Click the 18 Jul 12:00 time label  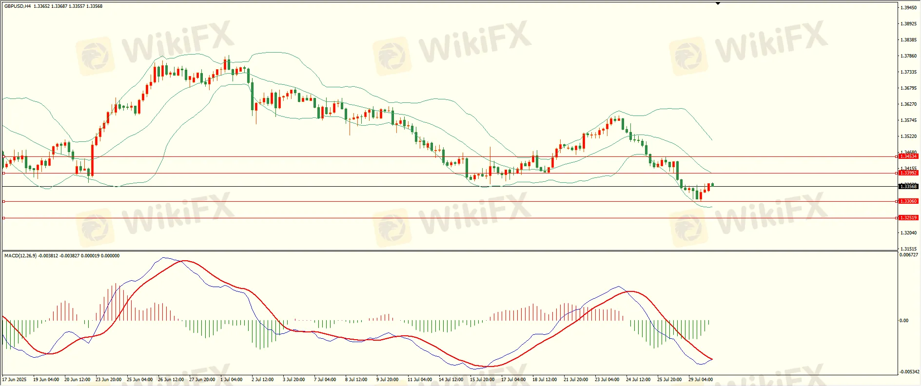(x=544, y=380)
